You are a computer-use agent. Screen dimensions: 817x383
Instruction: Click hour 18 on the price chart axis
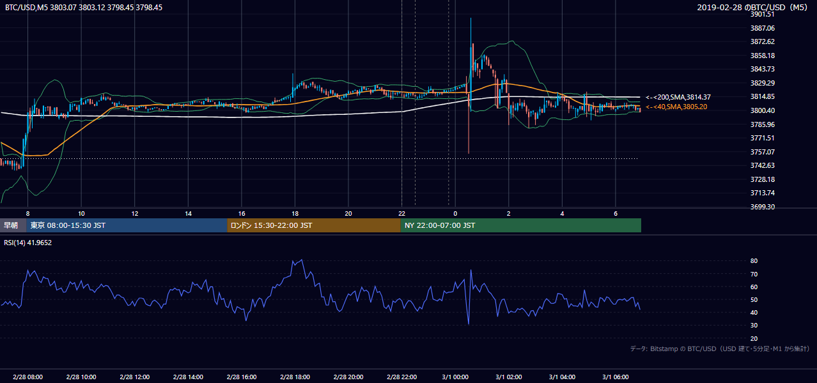pyautogui.click(x=295, y=213)
